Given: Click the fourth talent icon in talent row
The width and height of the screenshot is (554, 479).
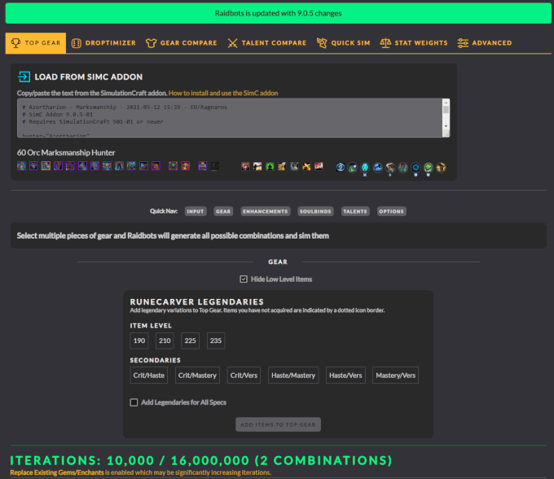Looking at the screenshot, I should point(282,166).
